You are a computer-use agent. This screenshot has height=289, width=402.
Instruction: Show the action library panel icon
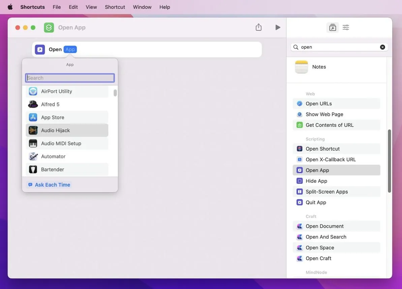(x=333, y=27)
